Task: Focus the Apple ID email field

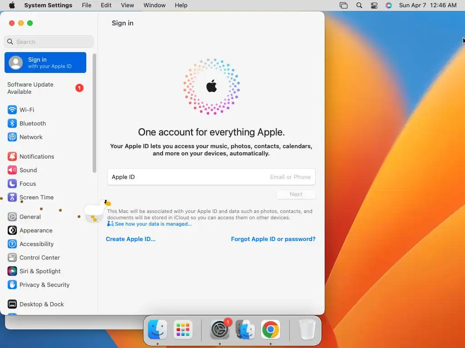Action: click(x=211, y=177)
